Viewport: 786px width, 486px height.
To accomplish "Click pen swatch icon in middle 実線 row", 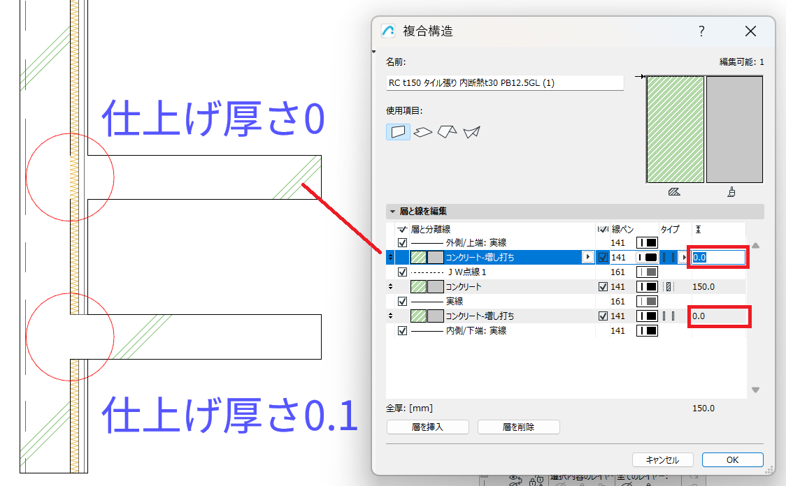I will (647, 302).
